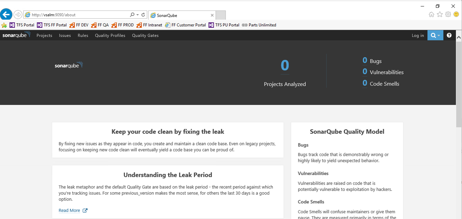Refresh the page with reload icon
The image size is (462, 219).
tap(143, 15)
